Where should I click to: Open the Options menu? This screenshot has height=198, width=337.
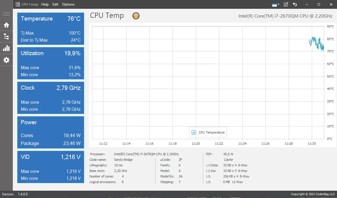[68, 4]
